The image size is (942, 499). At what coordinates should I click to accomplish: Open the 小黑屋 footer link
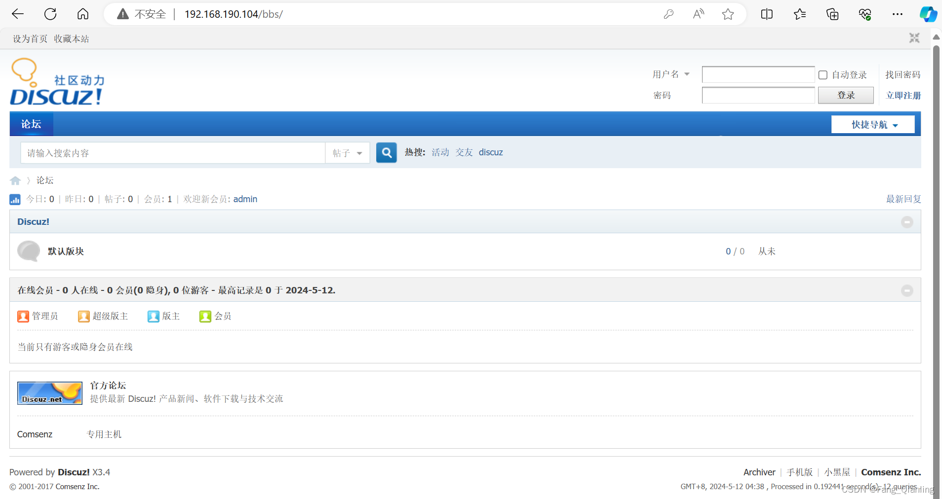click(x=837, y=472)
